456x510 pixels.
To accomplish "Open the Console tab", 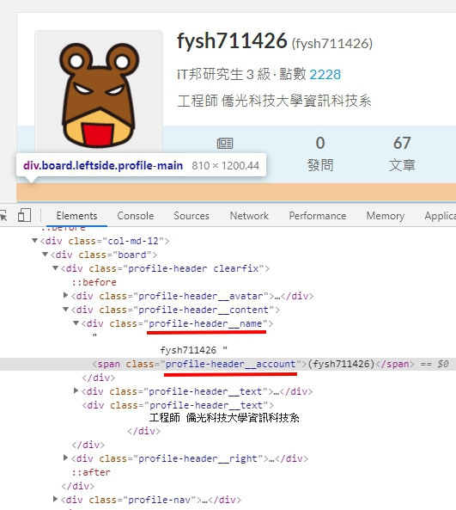I will [136, 216].
